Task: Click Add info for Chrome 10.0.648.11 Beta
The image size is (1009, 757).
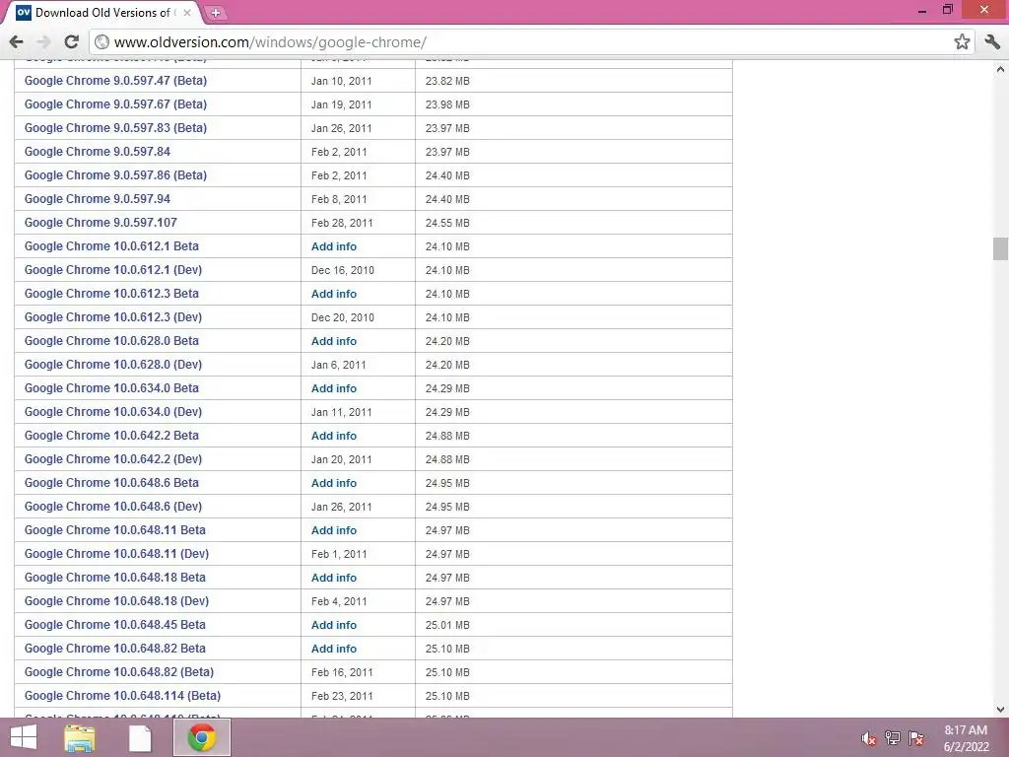Action: click(x=333, y=530)
